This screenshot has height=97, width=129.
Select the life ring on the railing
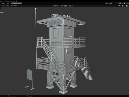pos(77,64)
